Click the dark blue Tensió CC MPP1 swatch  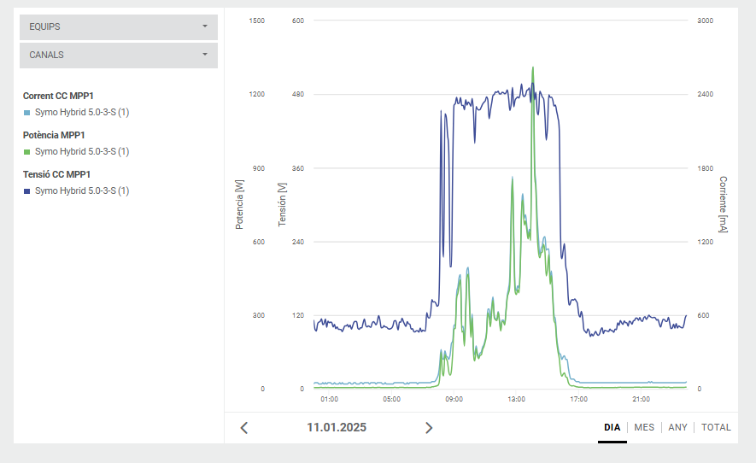26,191
